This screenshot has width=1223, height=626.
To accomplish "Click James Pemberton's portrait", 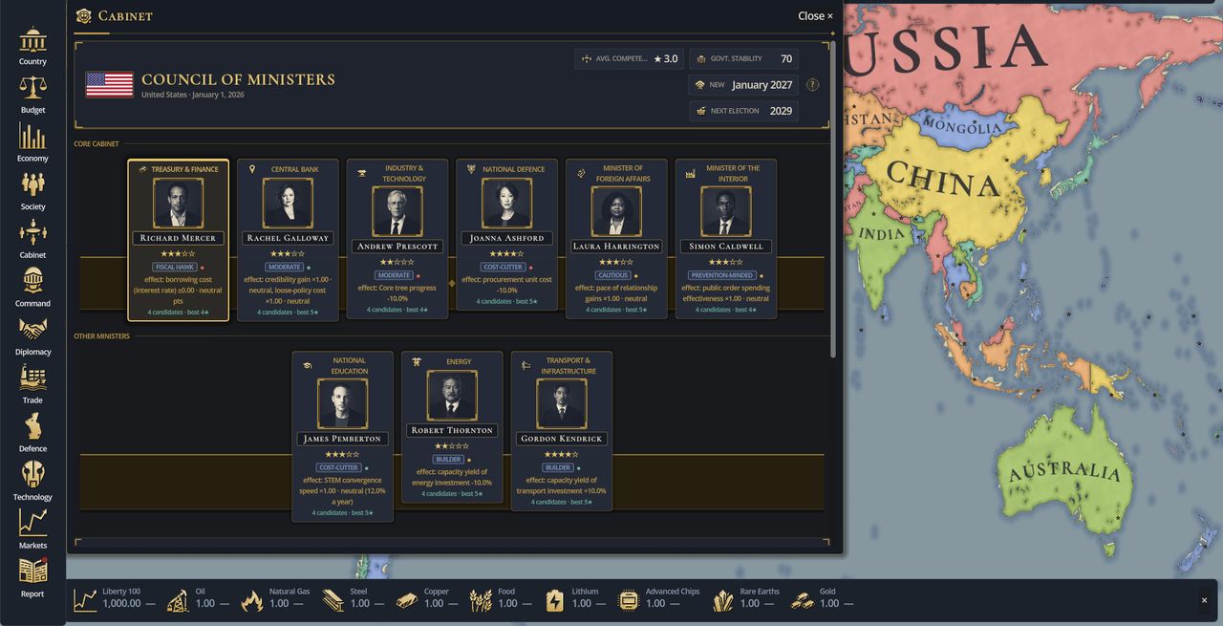I will tap(342, 404).
